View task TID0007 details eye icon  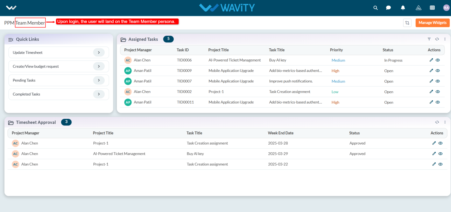click(438, 81)
